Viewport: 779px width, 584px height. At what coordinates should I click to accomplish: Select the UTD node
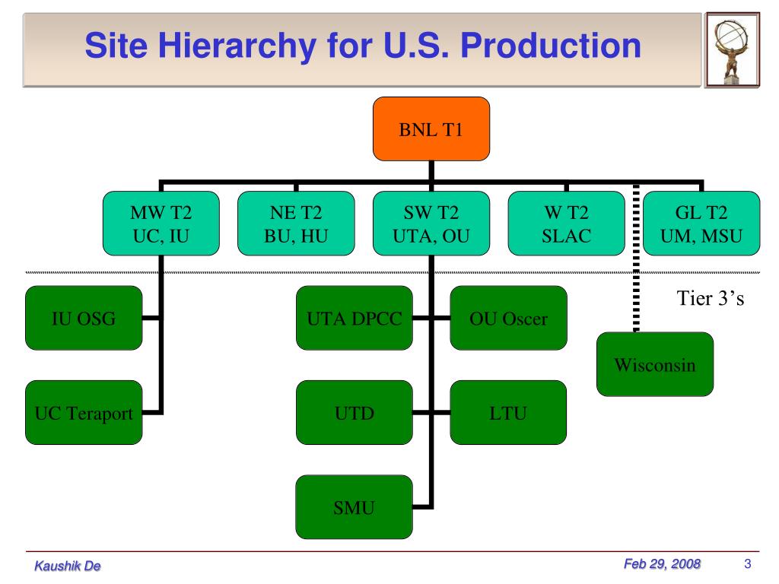(355, 413)
